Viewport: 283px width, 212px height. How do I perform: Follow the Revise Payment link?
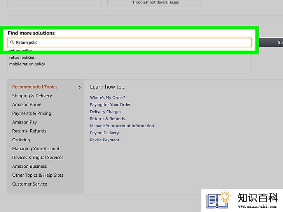pyautogui.click(x=105, y=140)
